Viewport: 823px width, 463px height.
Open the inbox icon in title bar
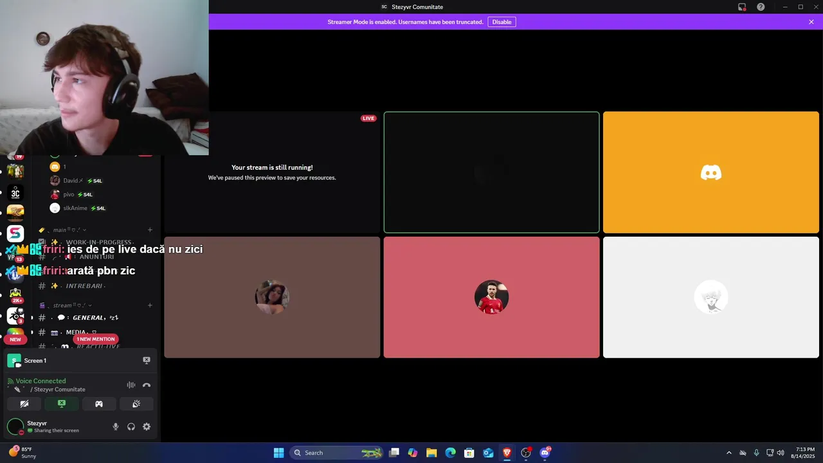pyautogui.click(x=742, y=7)
